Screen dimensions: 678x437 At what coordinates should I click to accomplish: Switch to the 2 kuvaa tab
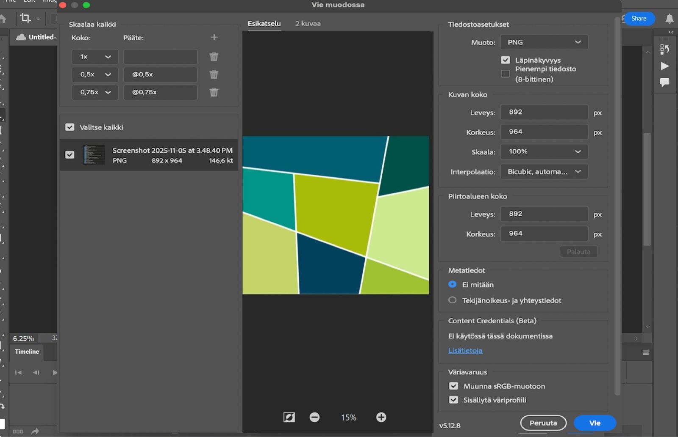click(x=308, y=24)
